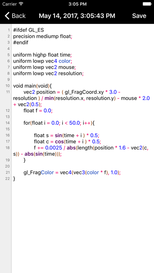Screen dimensions: 154x273
Task: Click closing brace on line 19
Action: (x=25, y=160)
